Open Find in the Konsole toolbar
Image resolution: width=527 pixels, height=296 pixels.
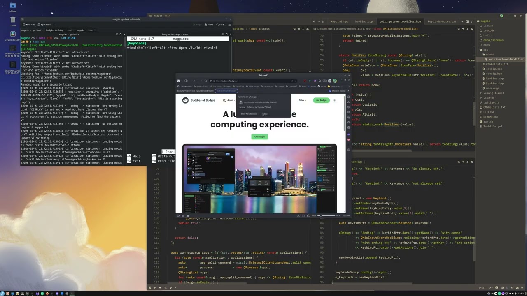coord(220,25)
